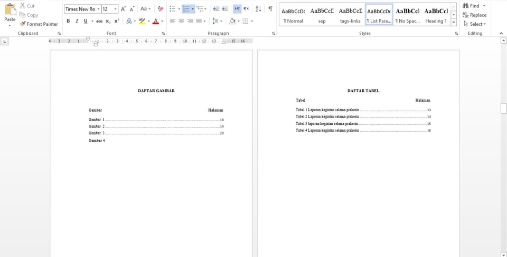
Task: Open Paragraph dialog launcher
Action: click(274, 33)
